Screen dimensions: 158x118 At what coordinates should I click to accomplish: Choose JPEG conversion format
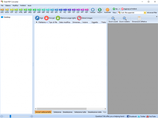coord(30,11)
